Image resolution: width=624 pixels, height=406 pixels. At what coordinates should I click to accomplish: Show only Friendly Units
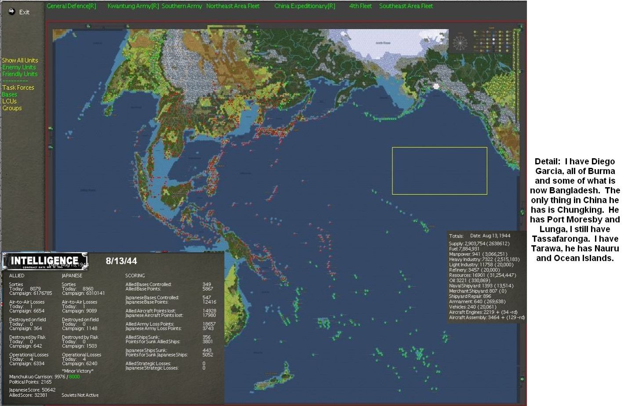pyautogui.click(x=20, y=74)
